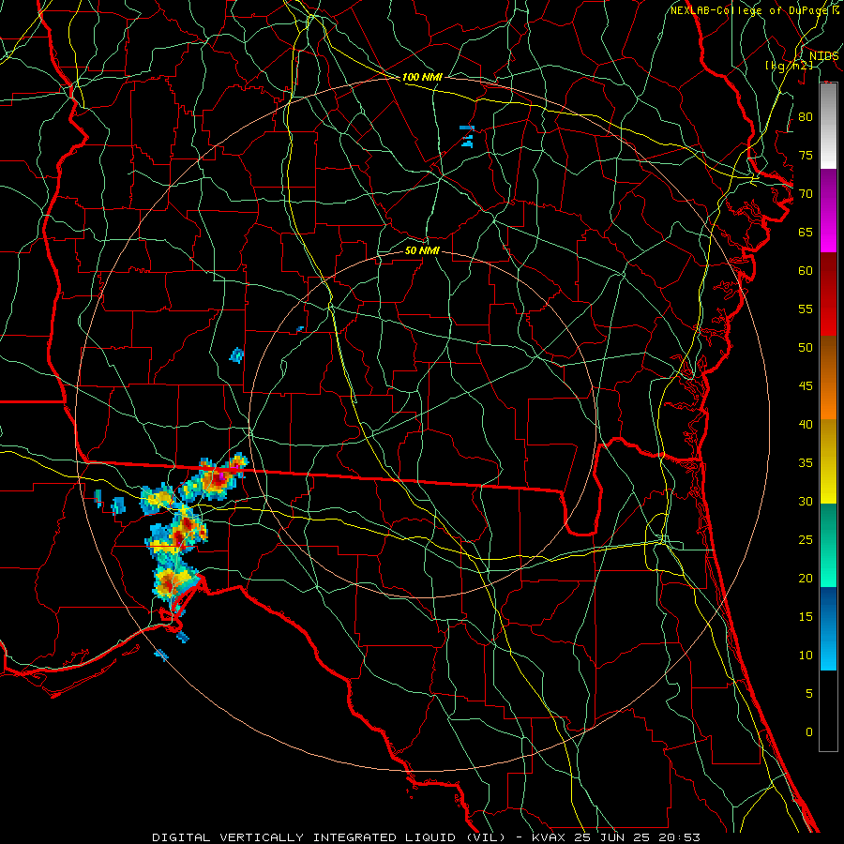Click the "30" value on the color scale
This screenshot has width=844, height=844.
[806, 501]
